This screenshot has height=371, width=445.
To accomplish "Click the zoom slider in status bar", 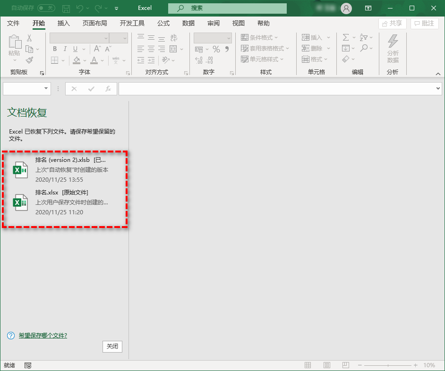I will coord(387,365).
